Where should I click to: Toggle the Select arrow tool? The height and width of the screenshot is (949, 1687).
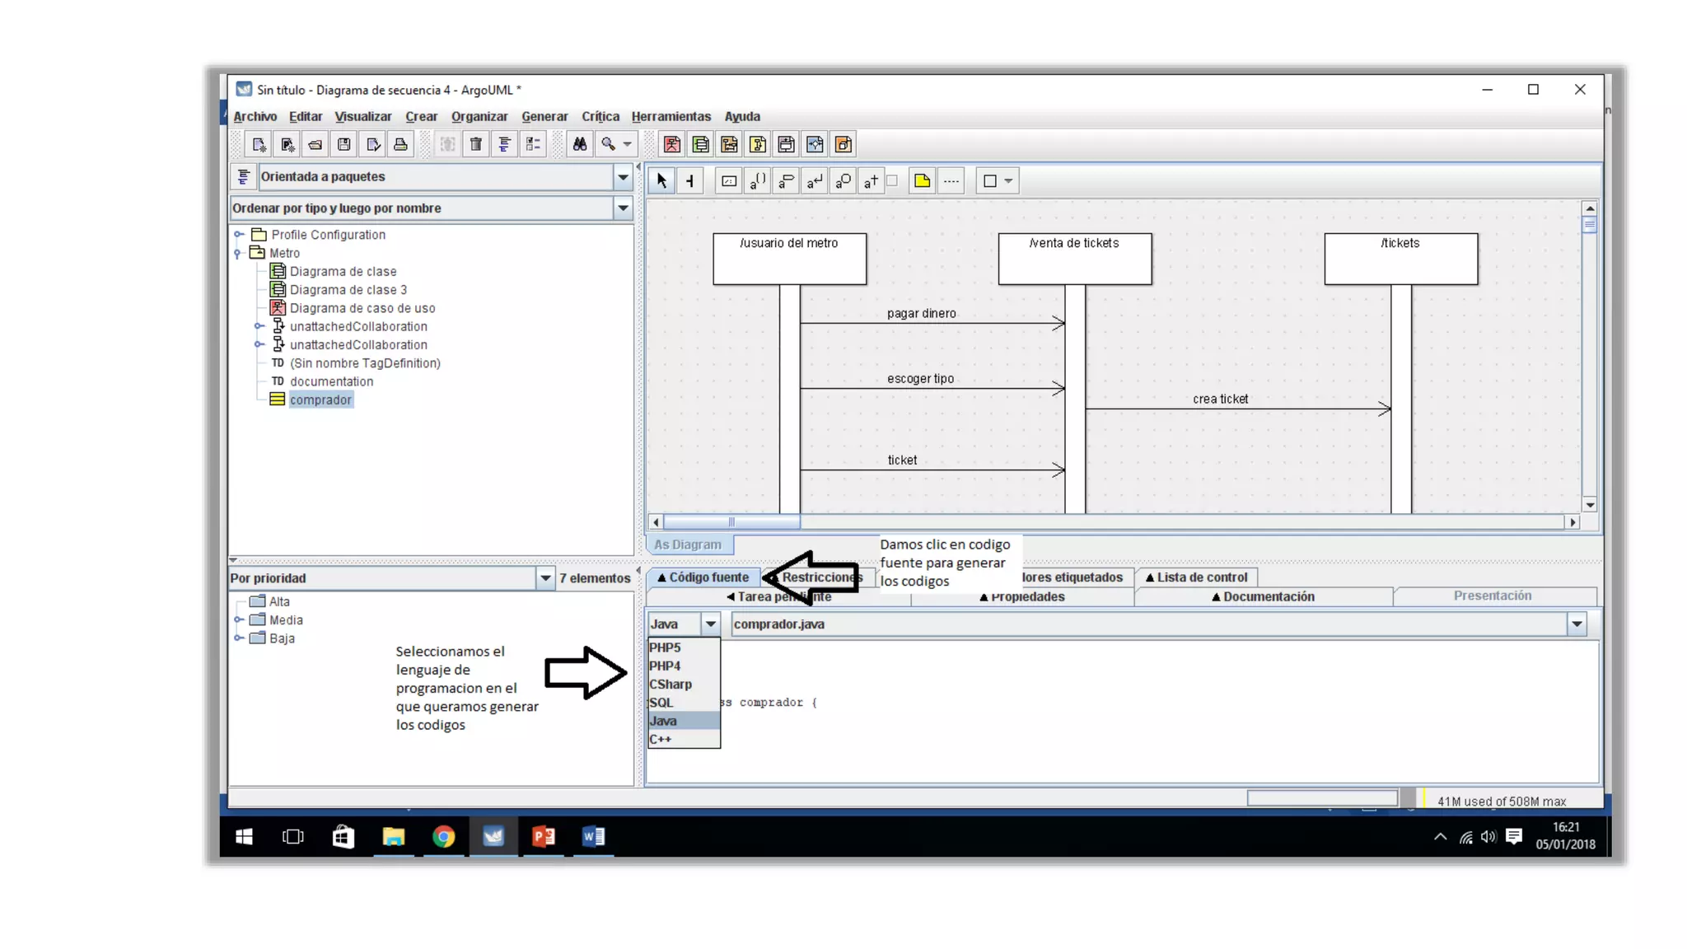[661, 181]
